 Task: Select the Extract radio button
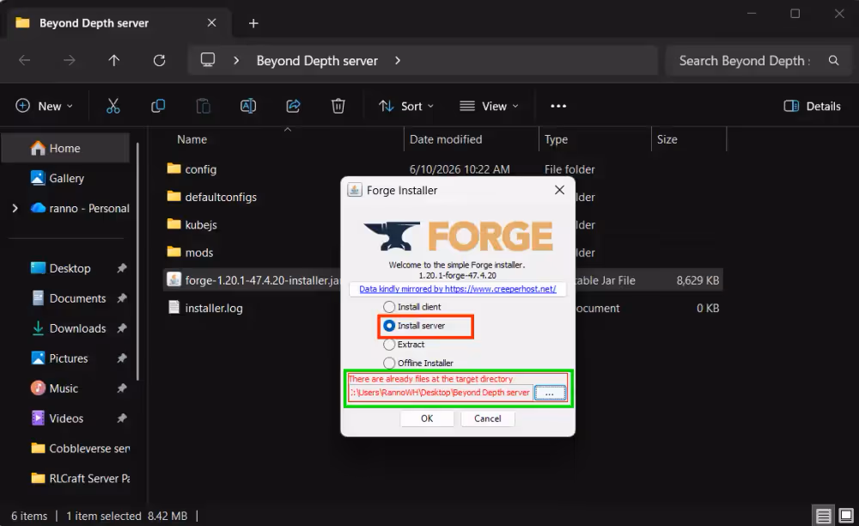point(389,344)
